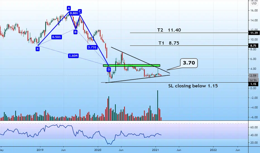Click the SL closing below 1.15 text
The height and width of the screenshot is (153, 260).
193,86
